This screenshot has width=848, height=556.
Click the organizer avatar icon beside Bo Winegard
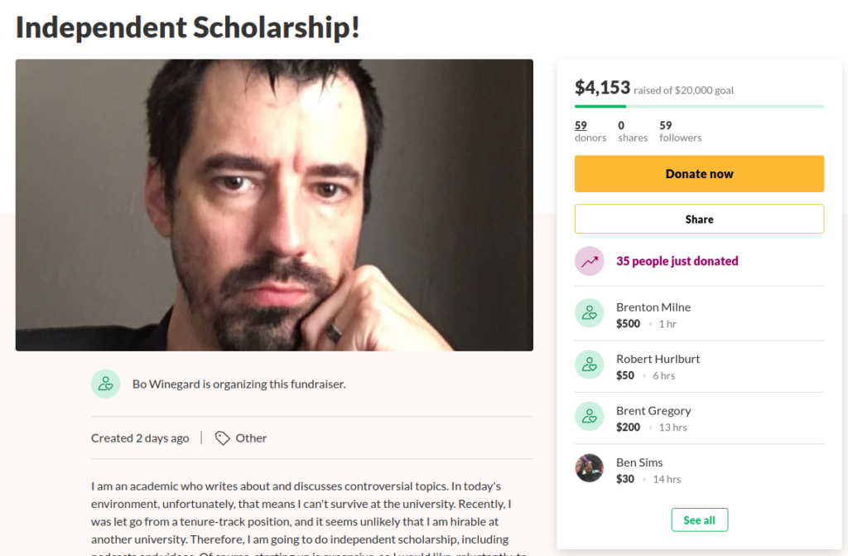click(105, 384)
